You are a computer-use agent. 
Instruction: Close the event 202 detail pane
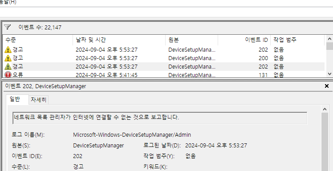click(x=327, y=86)
